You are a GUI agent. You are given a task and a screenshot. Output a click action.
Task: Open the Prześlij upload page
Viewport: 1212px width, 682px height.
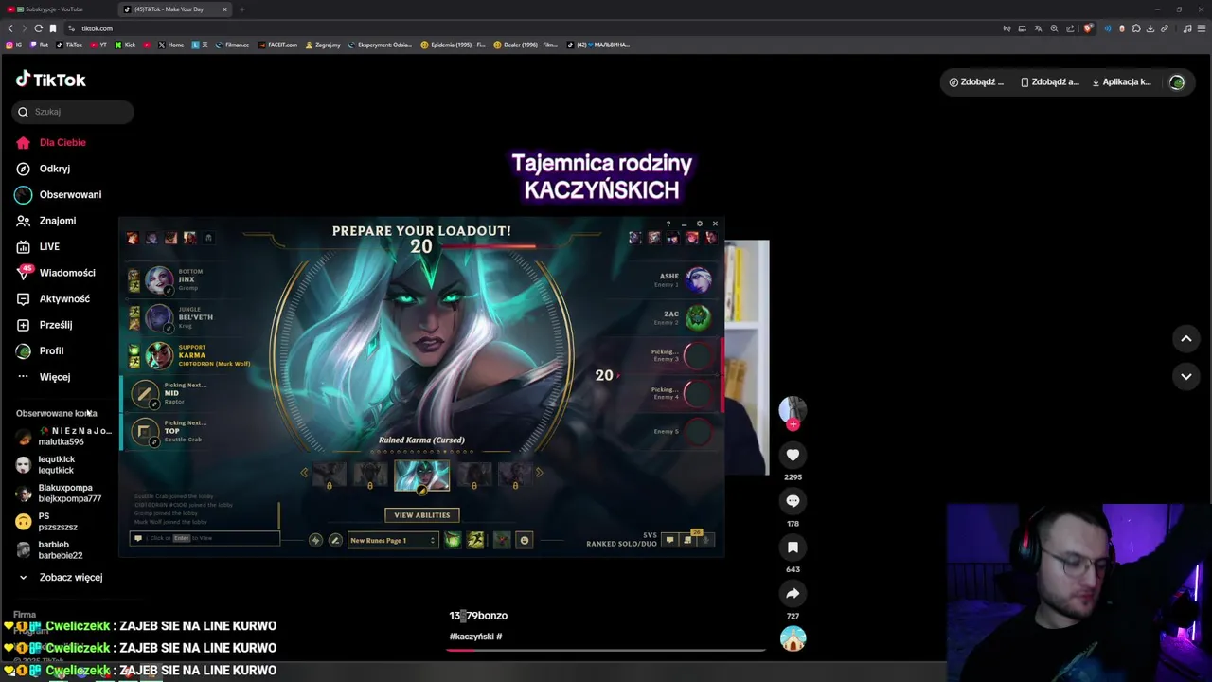pyautogui.click(x=44, y=325)
